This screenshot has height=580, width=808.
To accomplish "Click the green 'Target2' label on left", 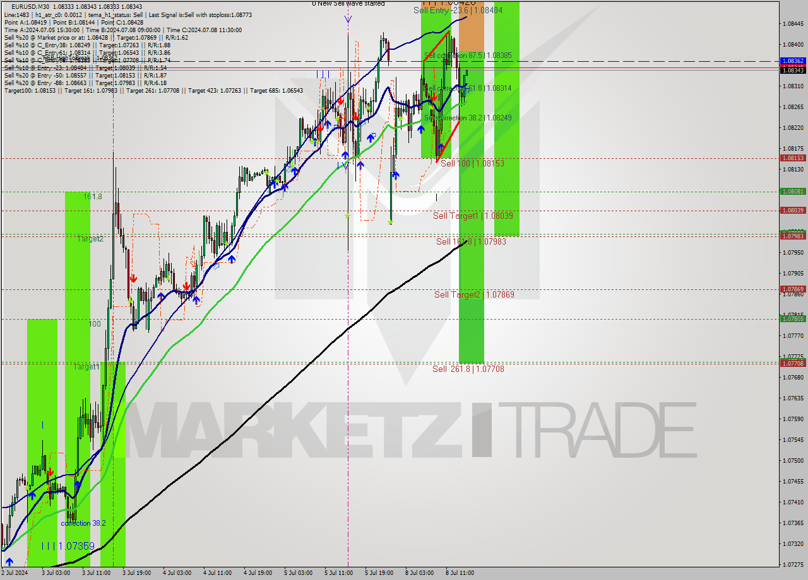I will coord(90,239).
